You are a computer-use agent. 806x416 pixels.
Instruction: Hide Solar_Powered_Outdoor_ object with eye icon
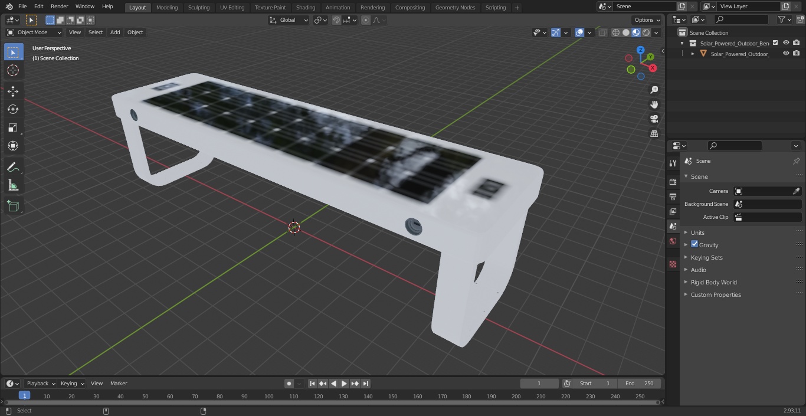[786, 54]
